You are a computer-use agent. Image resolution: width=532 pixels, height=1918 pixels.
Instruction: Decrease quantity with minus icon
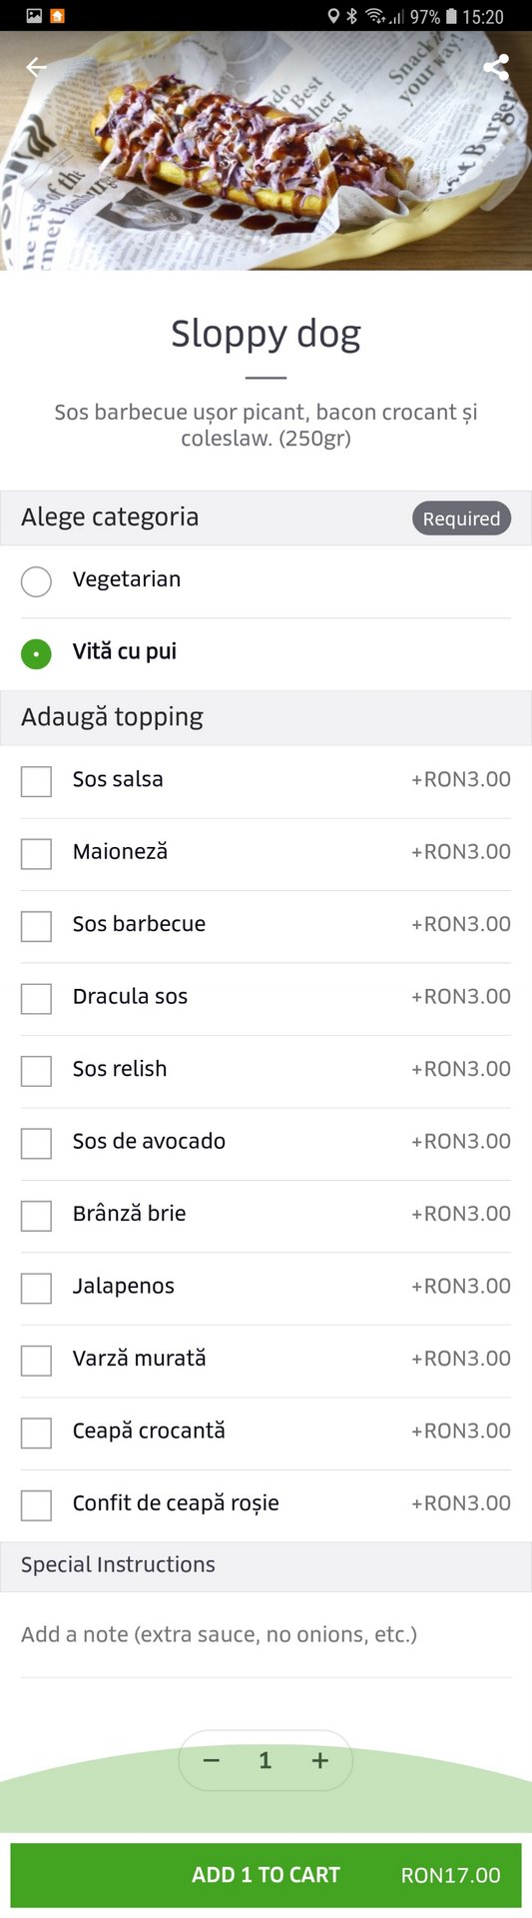[x=212, y=1760]
